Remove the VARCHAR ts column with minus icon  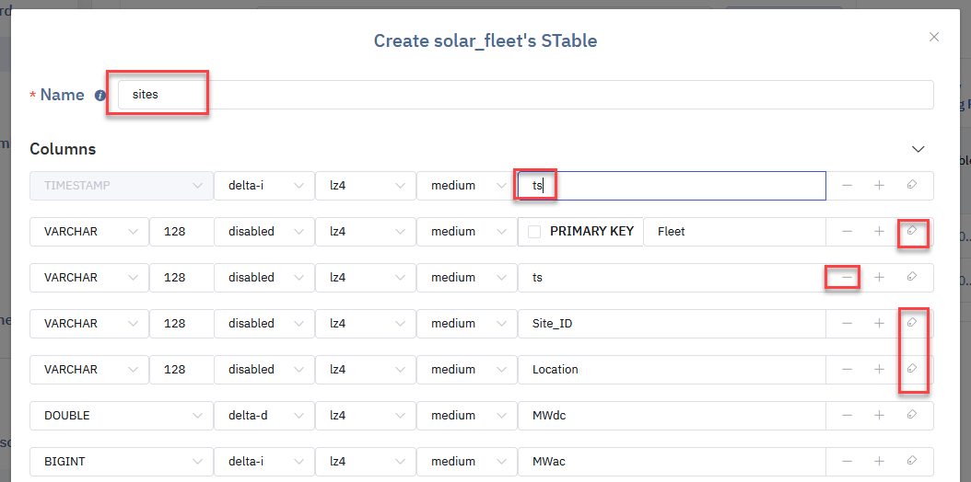pyautogui.click(x=847, y=277)
